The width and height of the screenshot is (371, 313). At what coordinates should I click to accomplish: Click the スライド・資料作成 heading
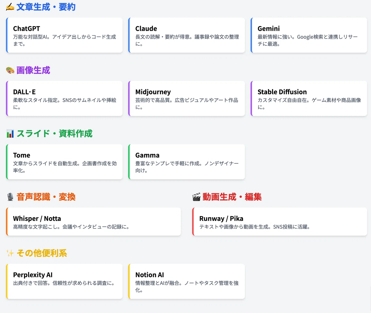pyautogui.click(x=54, y=134)
